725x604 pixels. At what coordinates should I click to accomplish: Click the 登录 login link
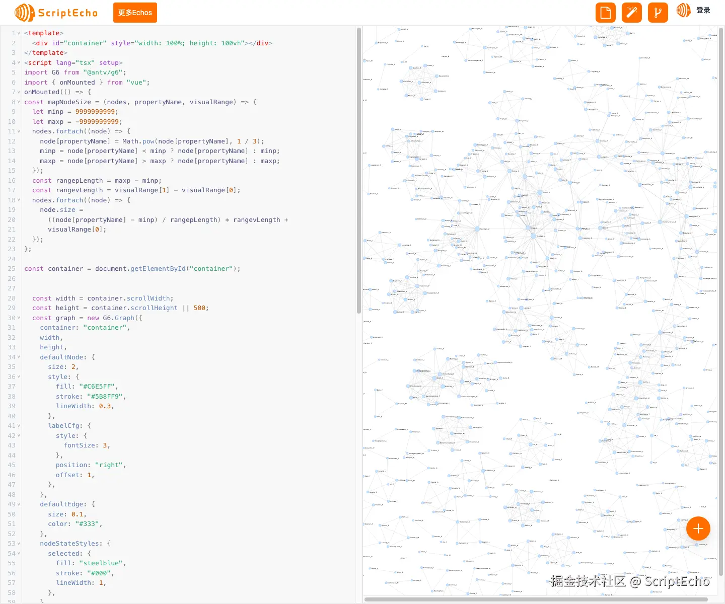703,10
